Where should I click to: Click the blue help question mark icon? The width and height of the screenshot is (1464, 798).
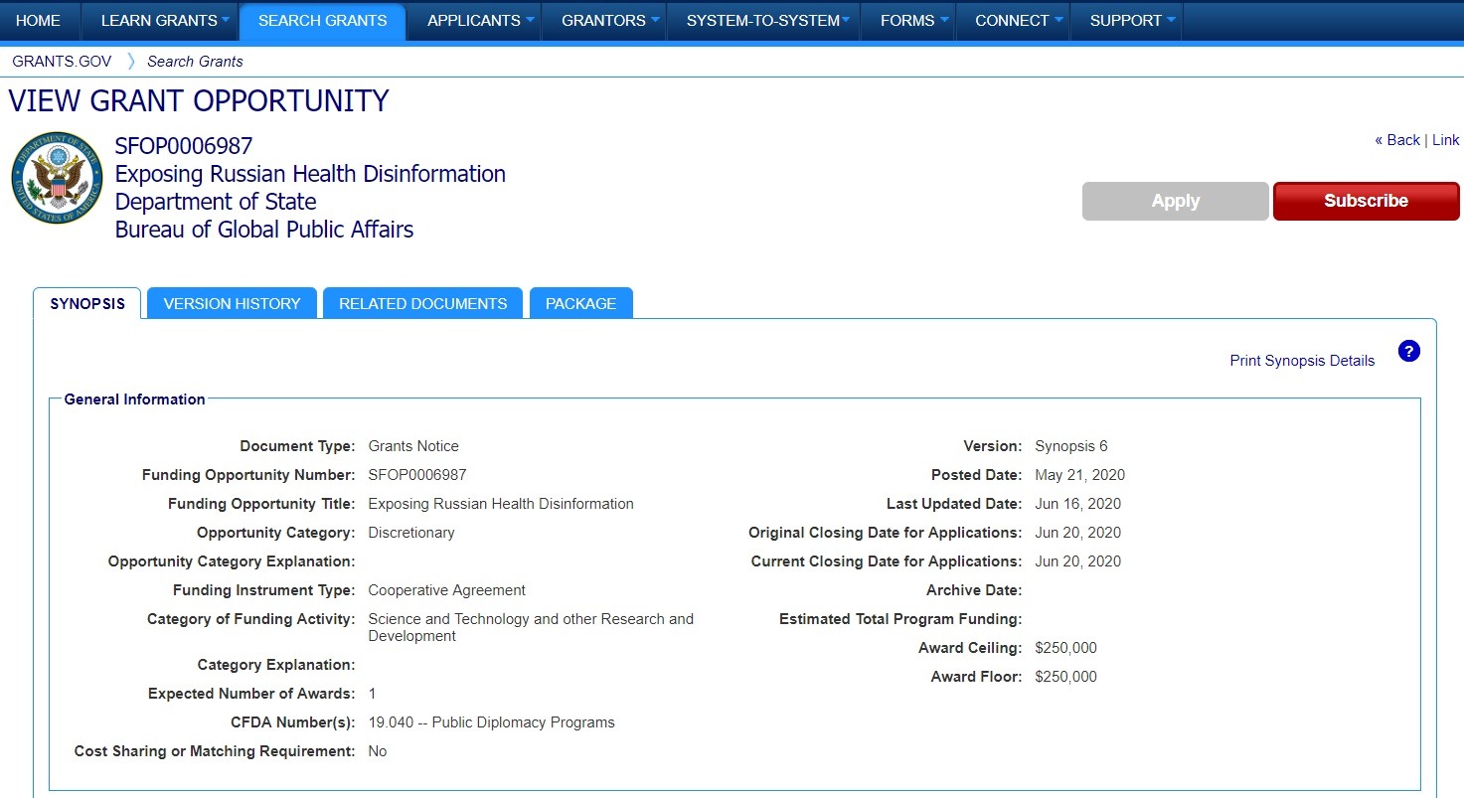[x=1408, y=351]
